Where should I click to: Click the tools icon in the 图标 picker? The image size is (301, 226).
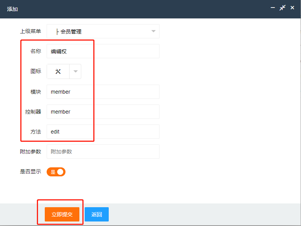(58, 71)
